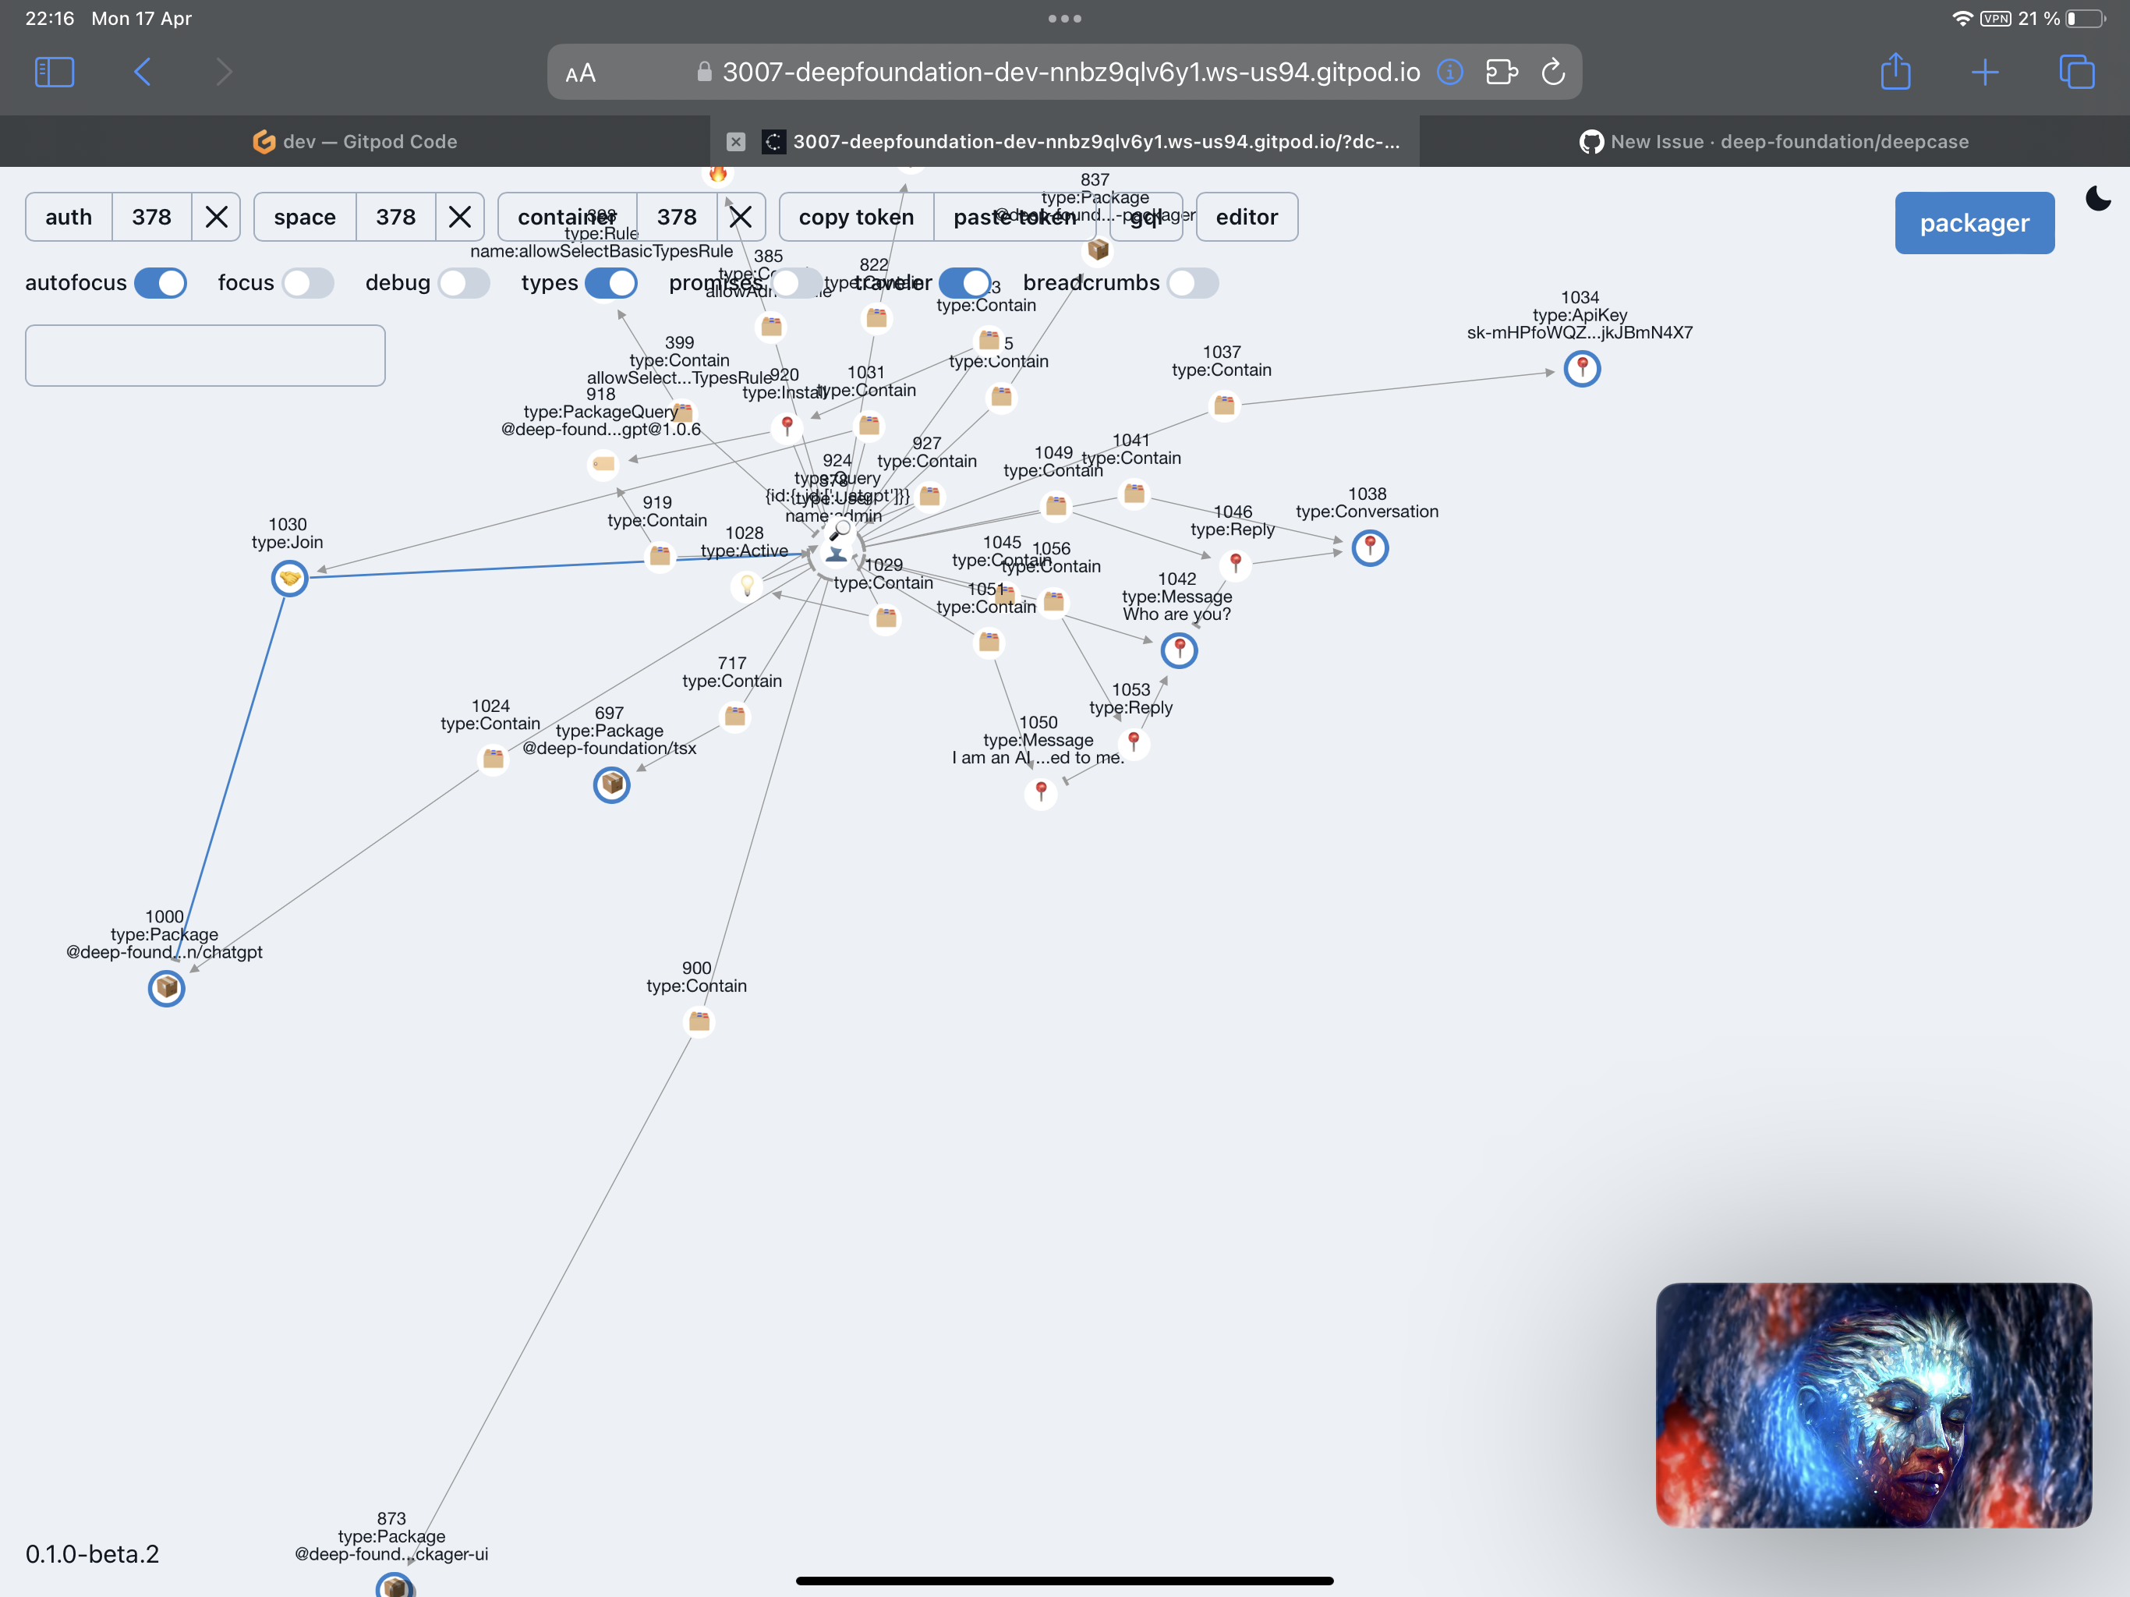Focus the empty search input field
This screenshot has width=2130, height=1597.
pos(205,356)
